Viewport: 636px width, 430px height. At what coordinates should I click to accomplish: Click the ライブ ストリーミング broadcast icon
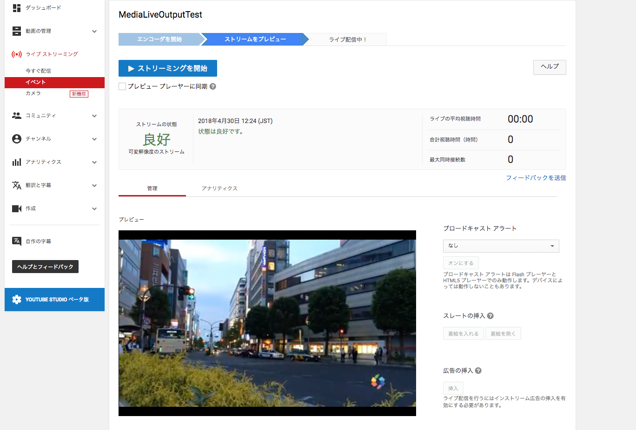pos(17,54)
